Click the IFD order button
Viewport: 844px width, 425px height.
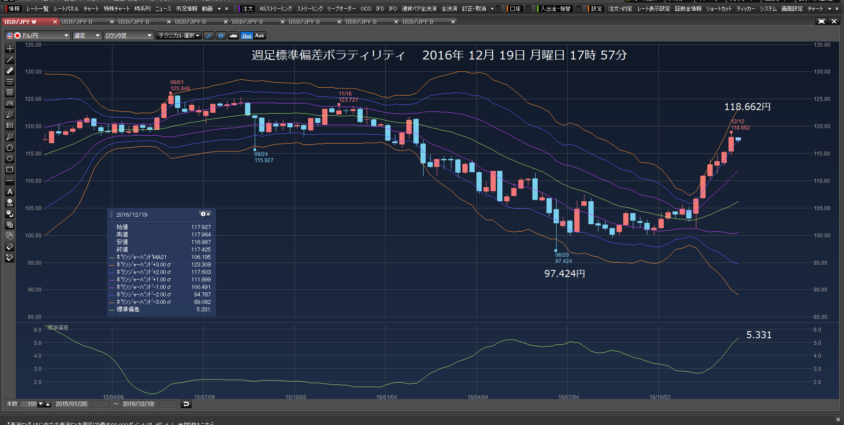click(380, 9)
